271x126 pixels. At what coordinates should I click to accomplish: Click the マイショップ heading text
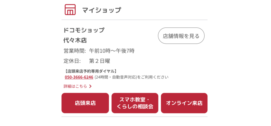click(102, 10)
